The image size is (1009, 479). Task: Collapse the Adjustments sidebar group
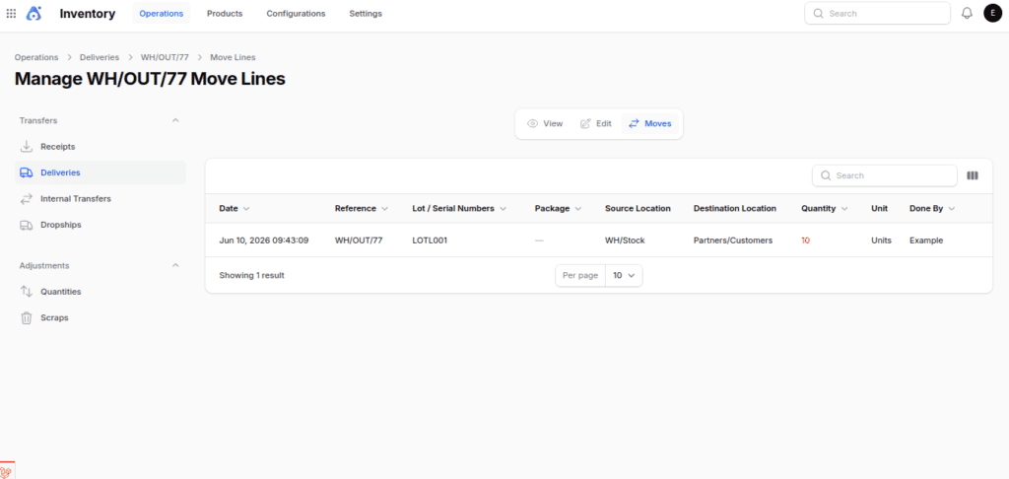click(x=175, y=265)
